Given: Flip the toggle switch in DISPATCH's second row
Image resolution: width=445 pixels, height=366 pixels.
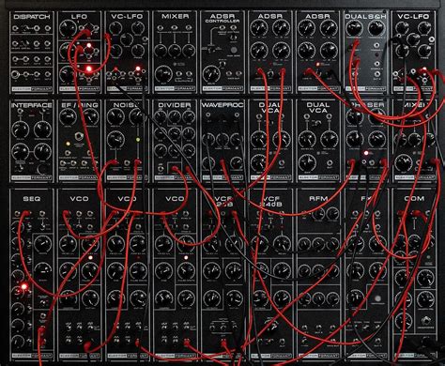Looking at the screenshot, I should 26,43.
